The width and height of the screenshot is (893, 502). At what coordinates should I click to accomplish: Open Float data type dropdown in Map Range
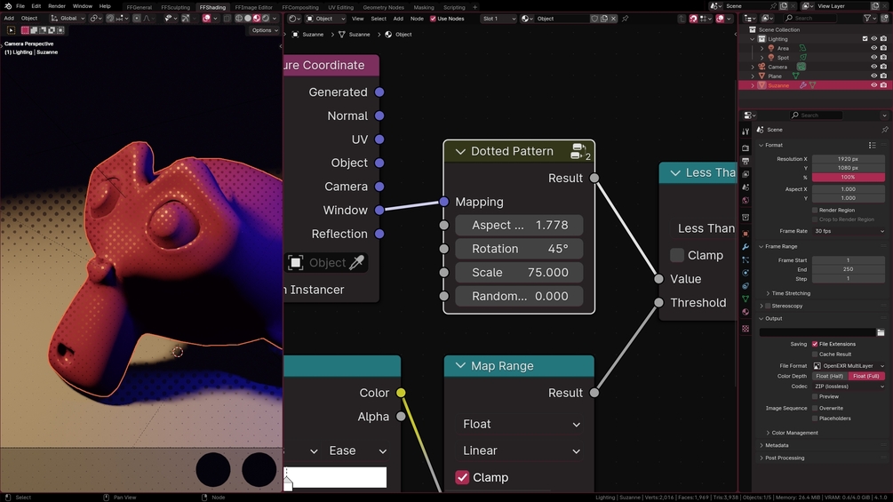click(520, 424)
